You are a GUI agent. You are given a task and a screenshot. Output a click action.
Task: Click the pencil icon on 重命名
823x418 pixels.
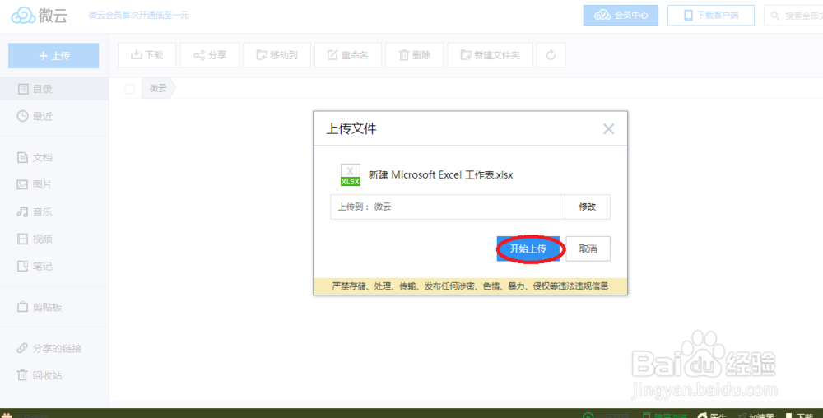click(x=332, y=54)
